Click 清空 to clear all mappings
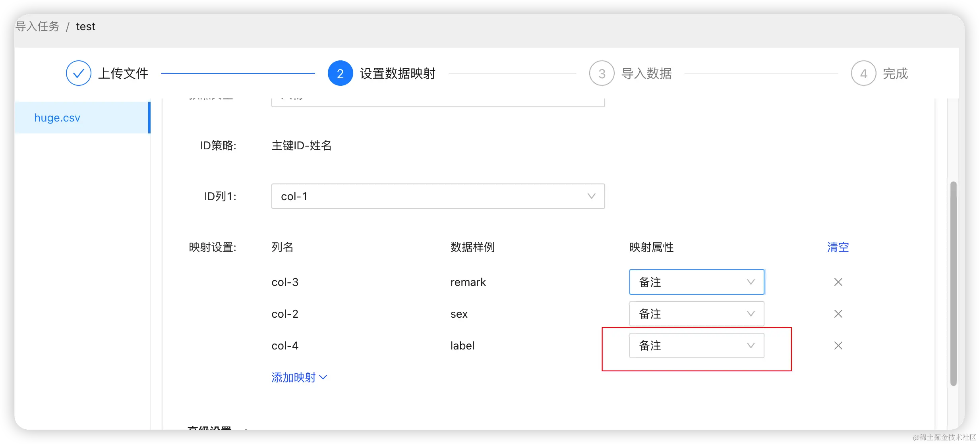979x444 pixels. coord(838,247)
